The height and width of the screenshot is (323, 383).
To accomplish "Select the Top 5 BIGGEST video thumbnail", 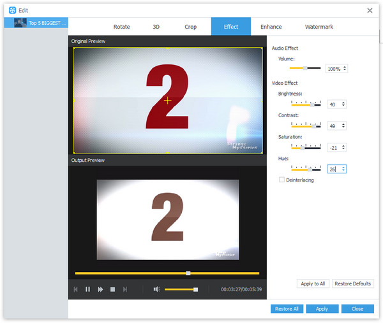I will [20, 23].
